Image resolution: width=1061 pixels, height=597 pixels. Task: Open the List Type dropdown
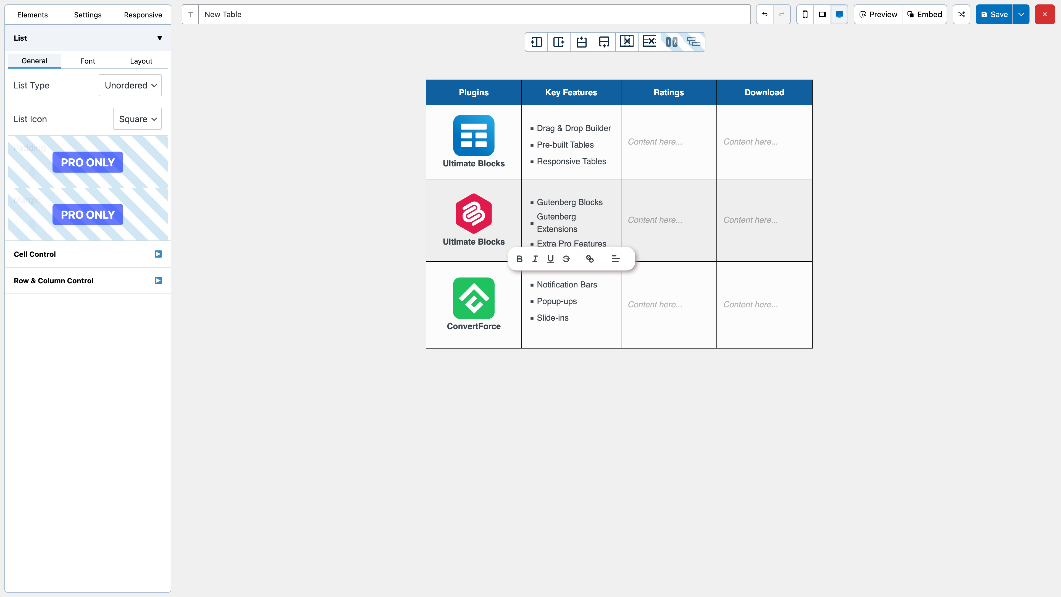130,85
